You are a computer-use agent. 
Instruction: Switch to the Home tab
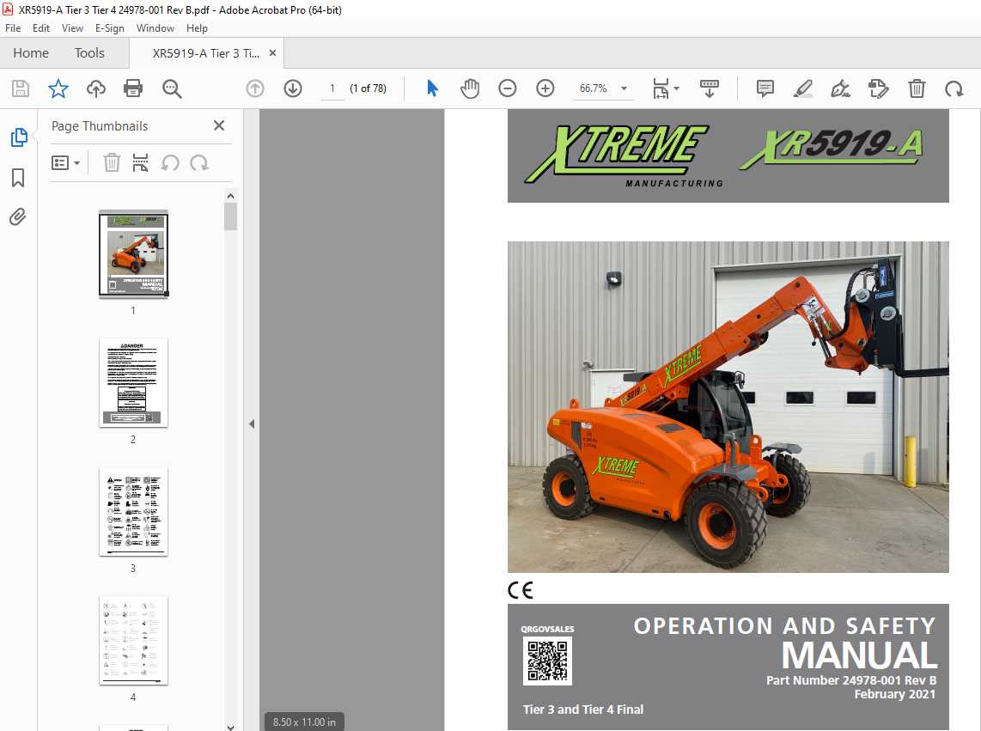click(31, 53)
